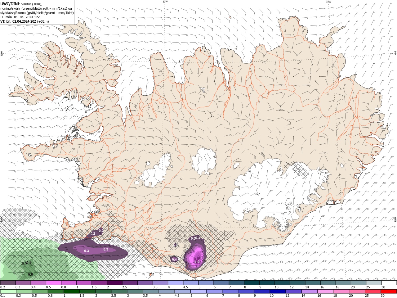This screenshot has width=397, height=298.
Task: Click the rain legend swatch between 7 and 8
Action: coord(230,291)
